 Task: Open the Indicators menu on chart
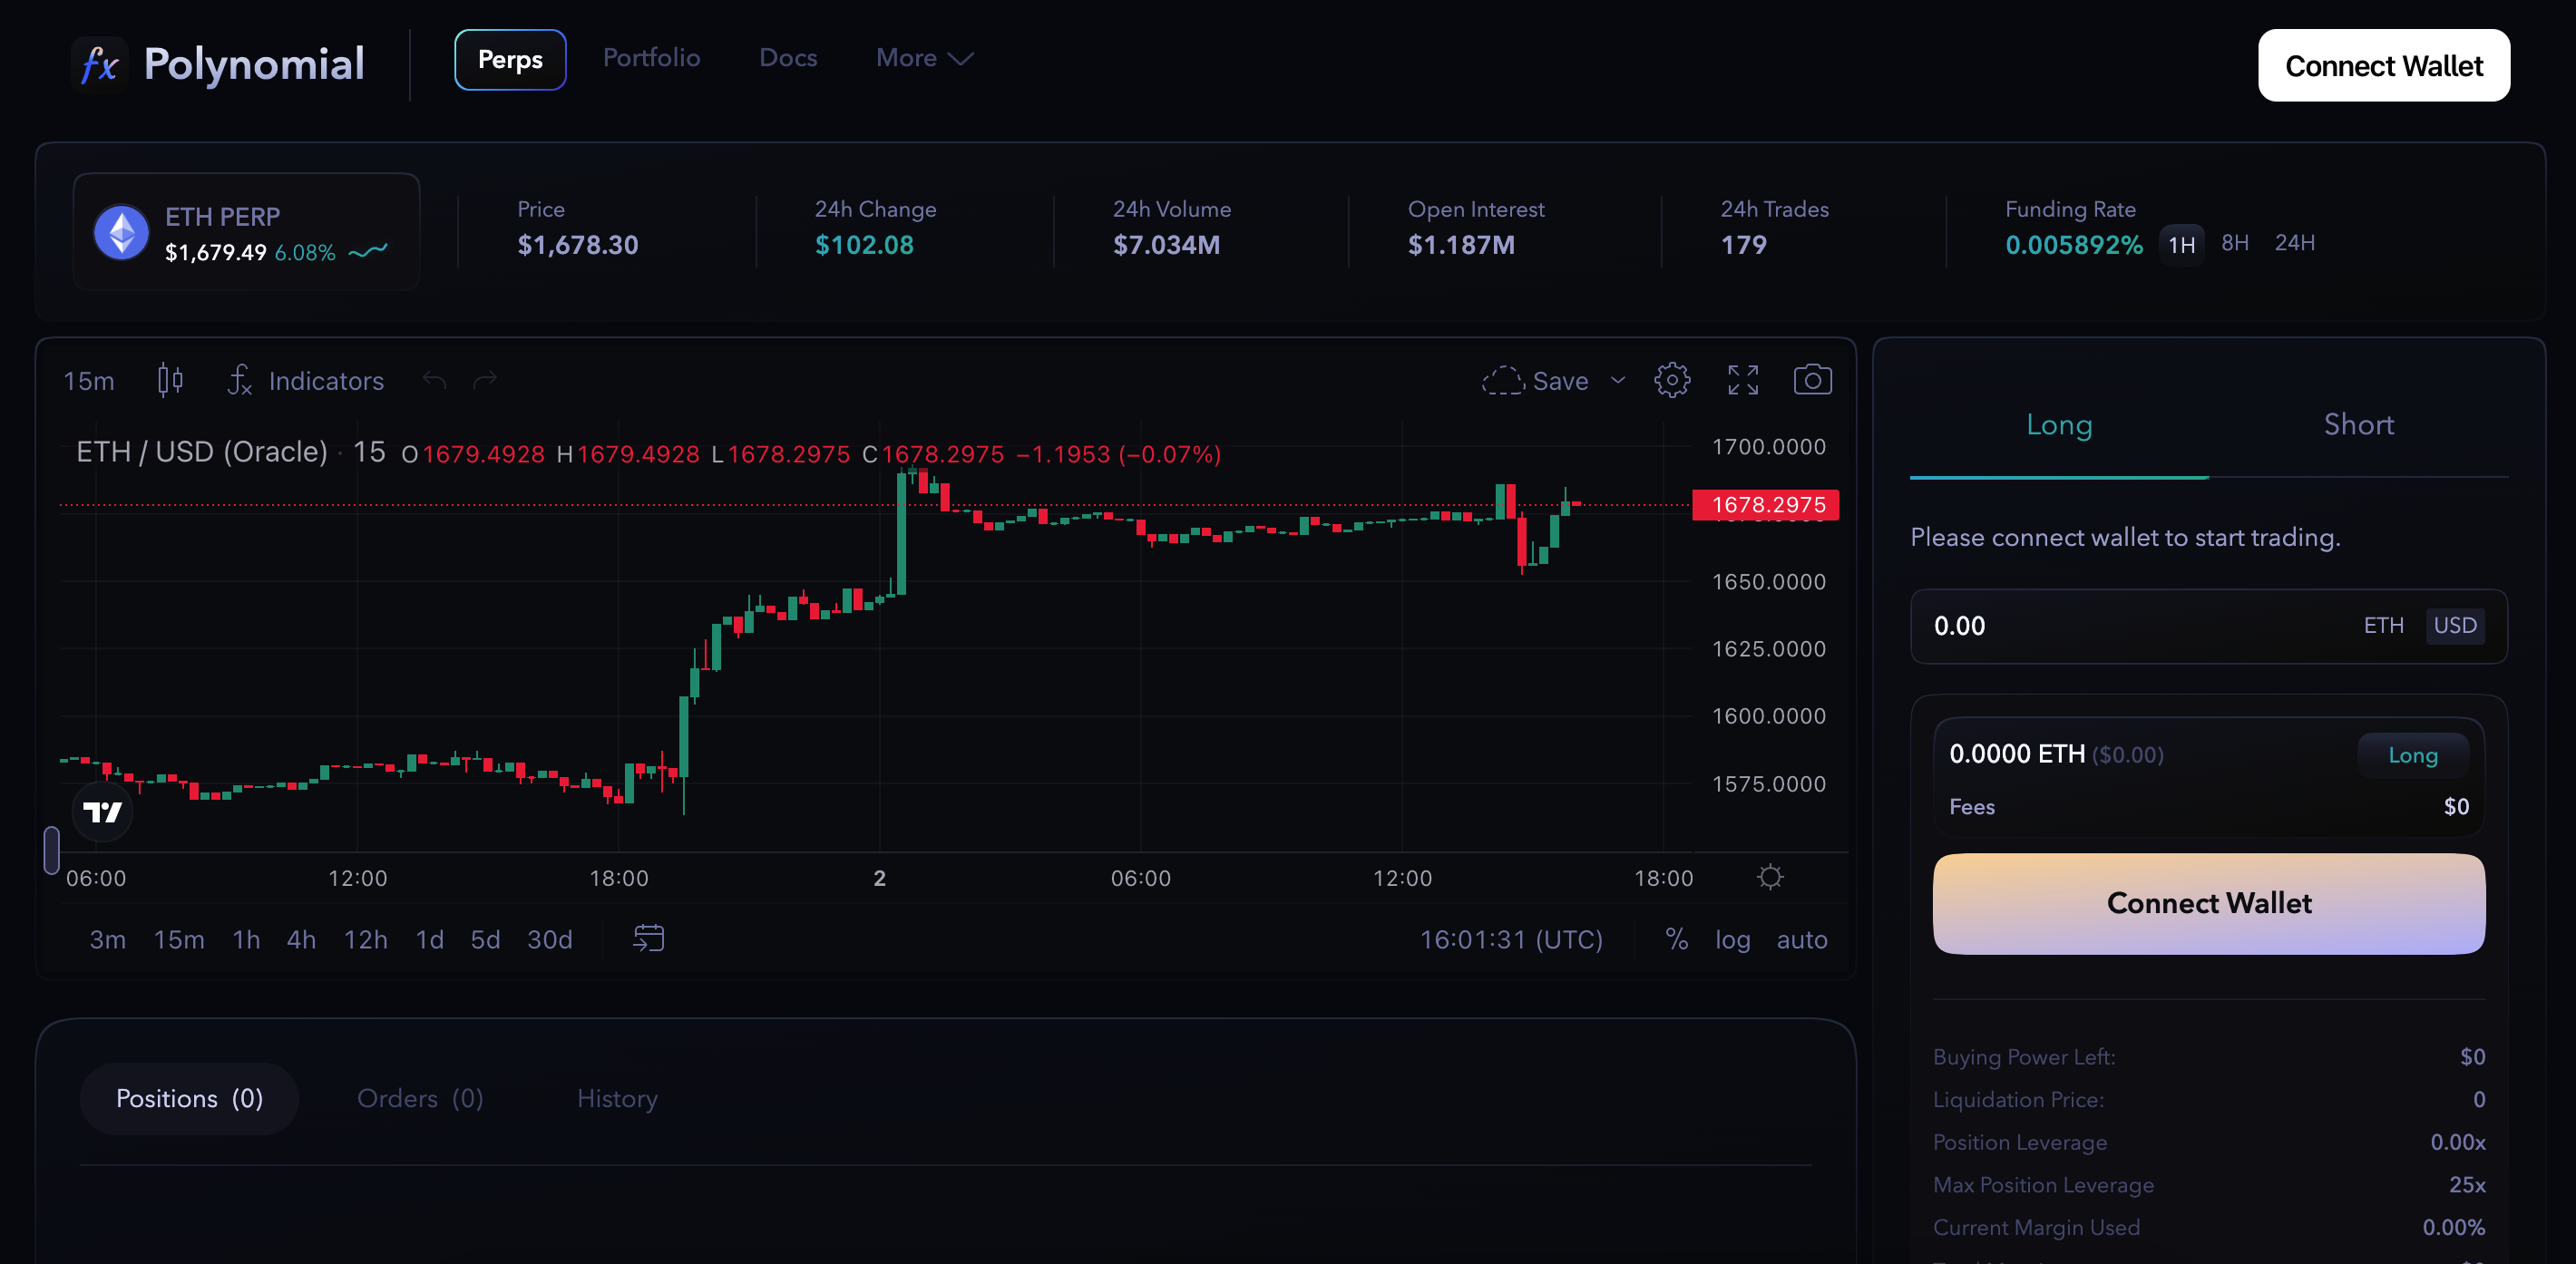306,380
